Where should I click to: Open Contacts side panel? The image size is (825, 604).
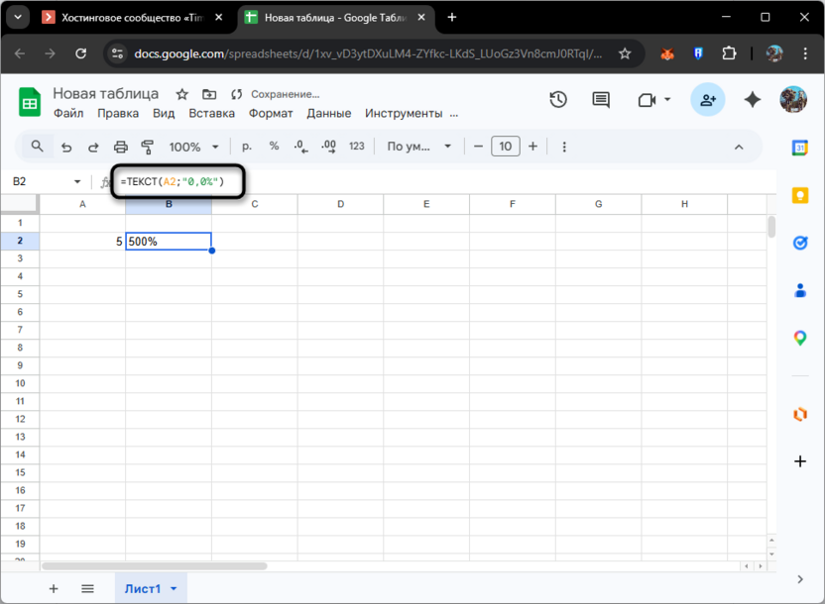pos(800,290)
